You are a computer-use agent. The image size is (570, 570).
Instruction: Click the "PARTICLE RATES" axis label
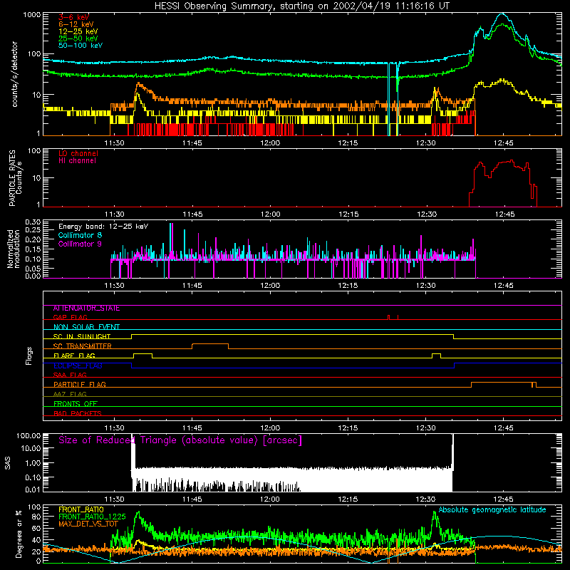tap(13, 177)
